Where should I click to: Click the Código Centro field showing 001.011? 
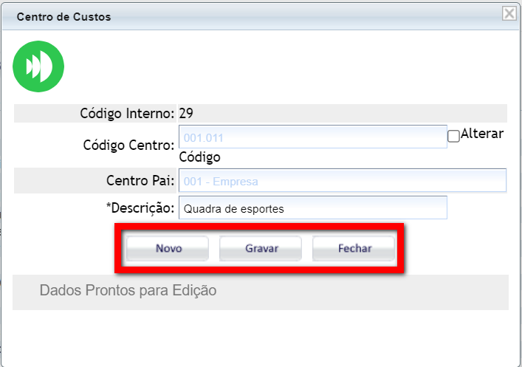pos(312,137)
